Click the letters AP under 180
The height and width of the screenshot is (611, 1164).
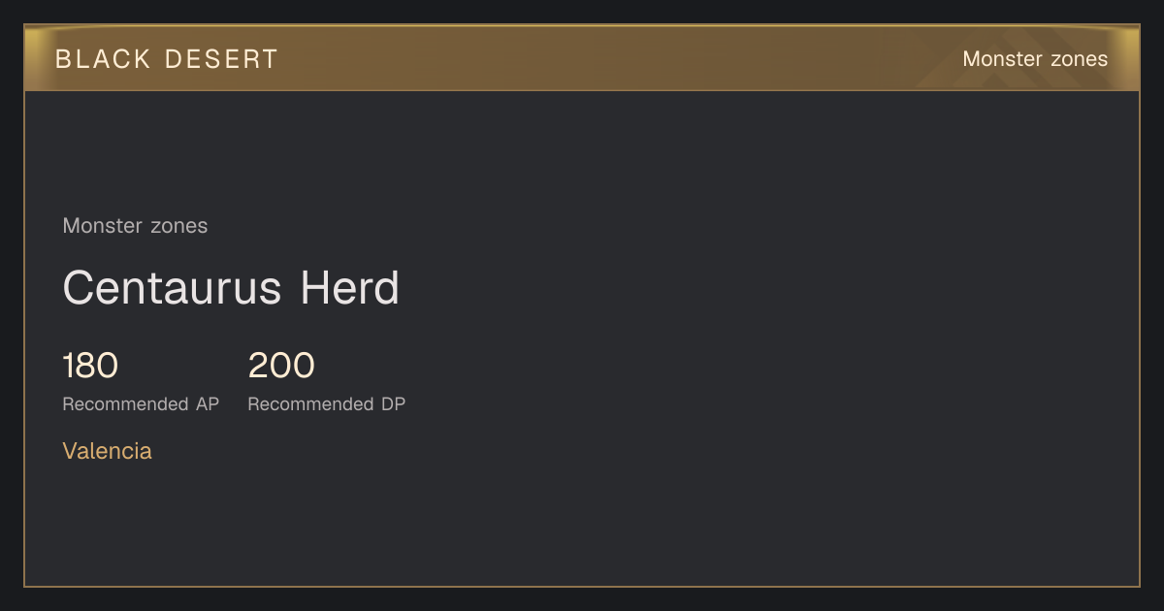pos(207,404)
